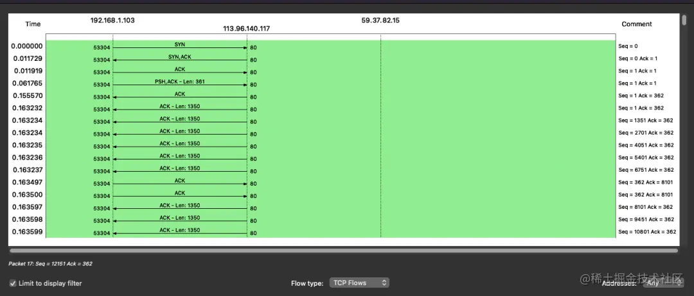Select the ACK flow arrow at time 0.155570
Viewport: 694px width, 296px height.
coord(180,97)
